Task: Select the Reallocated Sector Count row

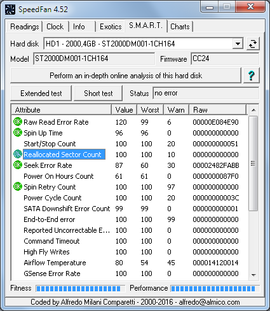Action: click(130, 155)
